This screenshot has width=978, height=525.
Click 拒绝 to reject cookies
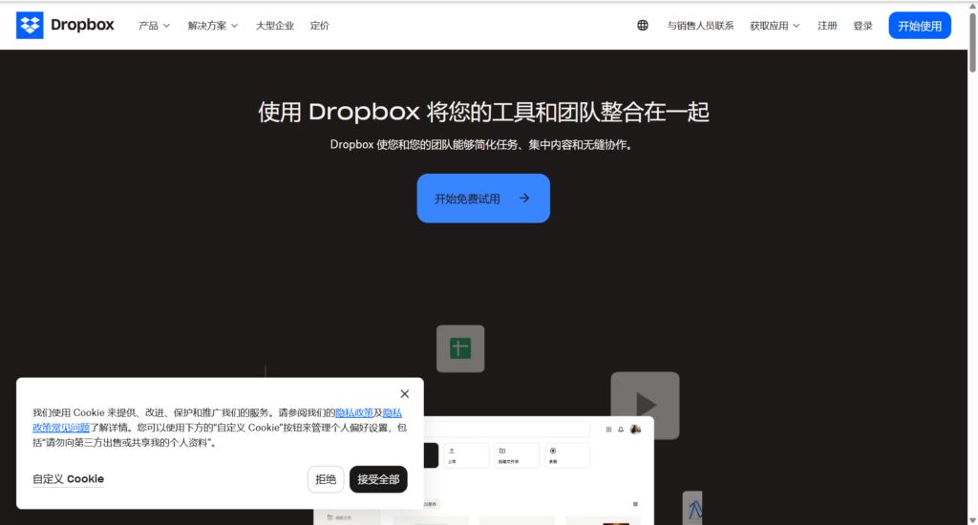click(326, 479)
